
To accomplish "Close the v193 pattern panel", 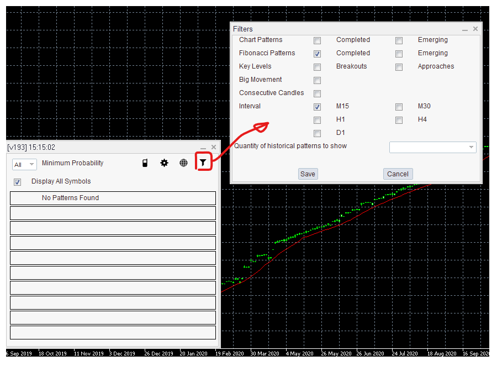I will click(214, 147).
